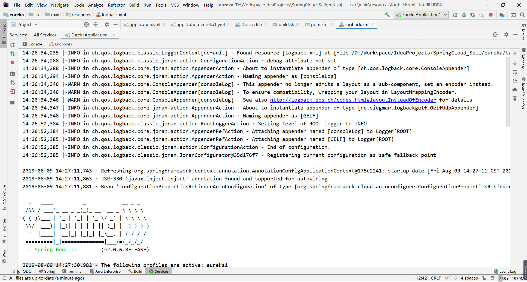Click the resources breadcrumb
527x282 pixels.
point(78,15)
